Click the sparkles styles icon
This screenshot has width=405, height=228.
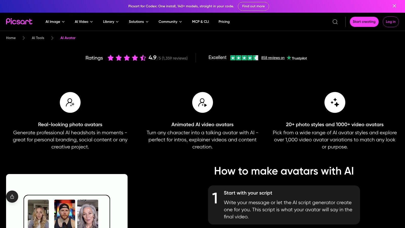click(x=335, y=102)
